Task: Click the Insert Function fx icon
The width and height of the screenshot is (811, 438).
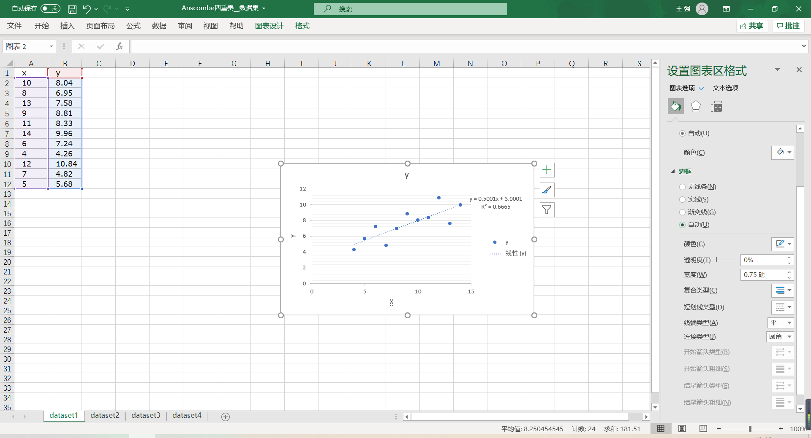Action: (119, 46)
